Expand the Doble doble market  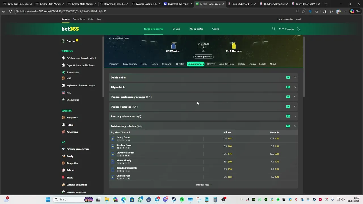pyautogui.click(x=295, y=77)
